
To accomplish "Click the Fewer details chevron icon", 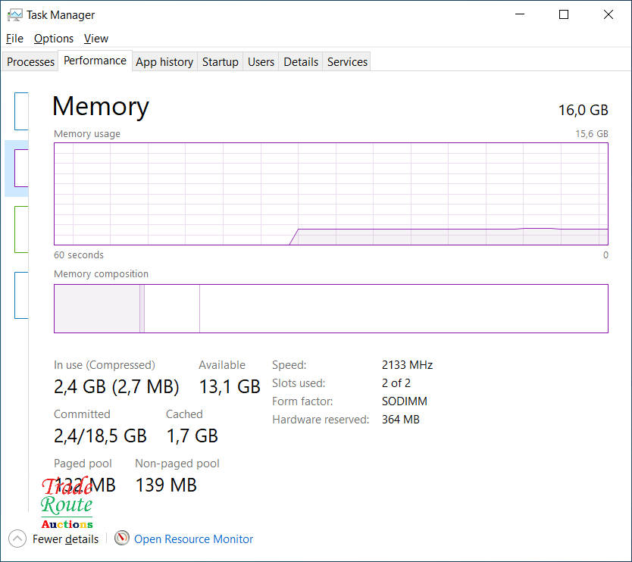I will (17, 539).
